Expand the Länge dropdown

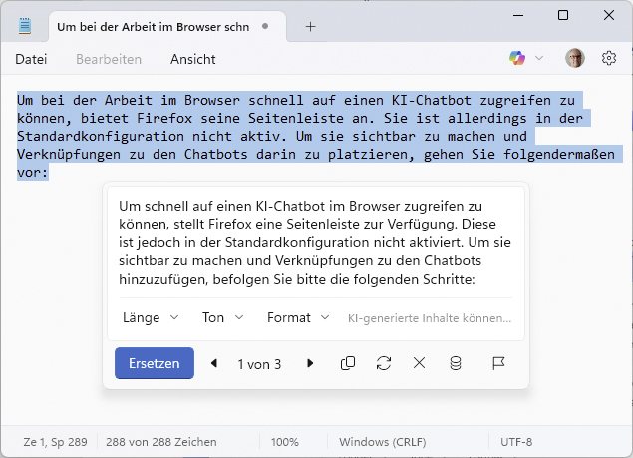pyautogui.click(x=151, y=317)
